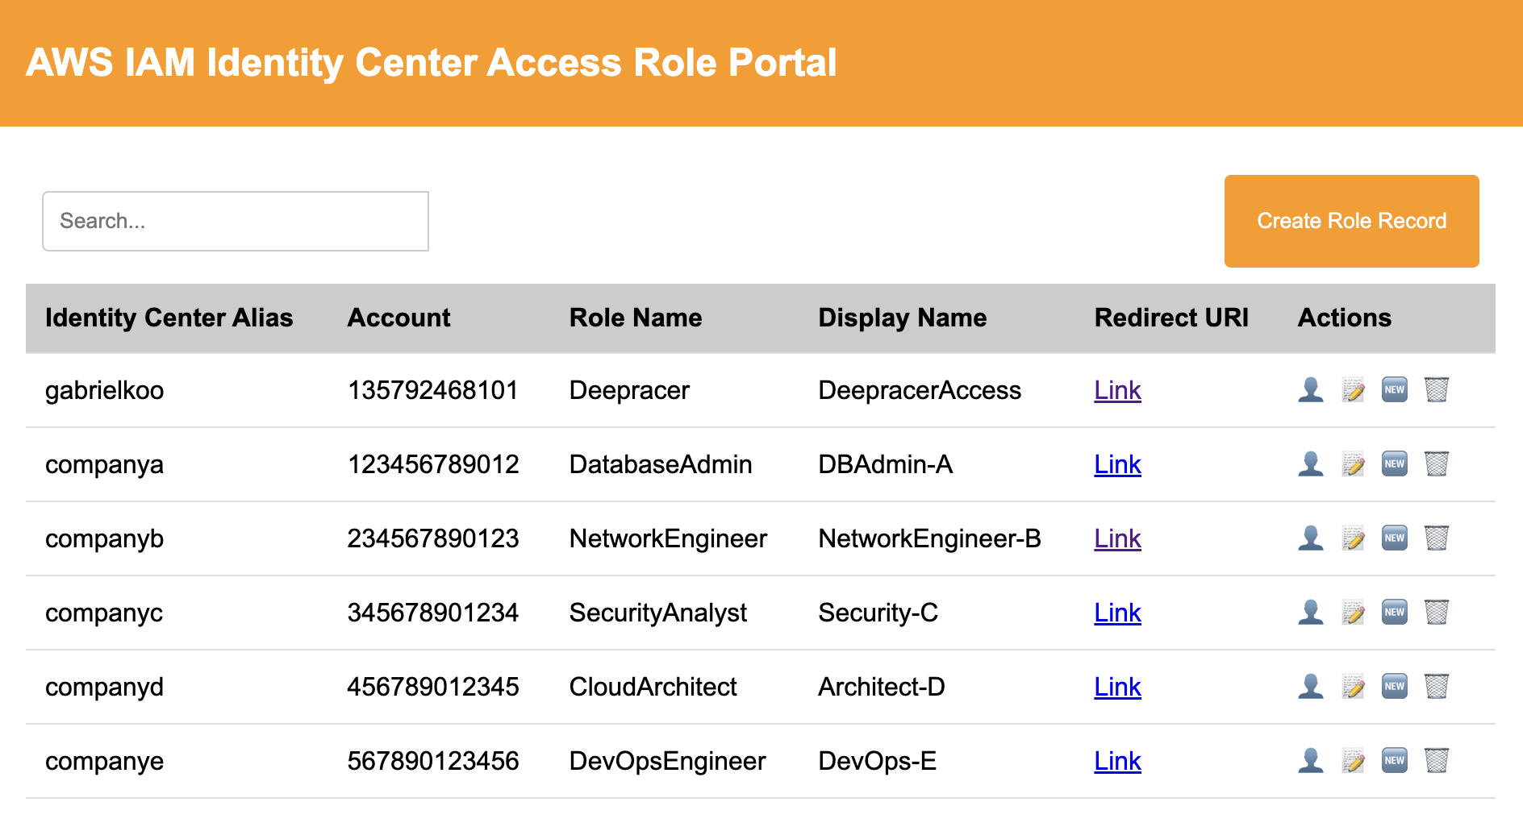The image size is (1523, 827).
Task: Edit the DevOpsEngineer record with pencil icon
Action: pos(1353,761)
